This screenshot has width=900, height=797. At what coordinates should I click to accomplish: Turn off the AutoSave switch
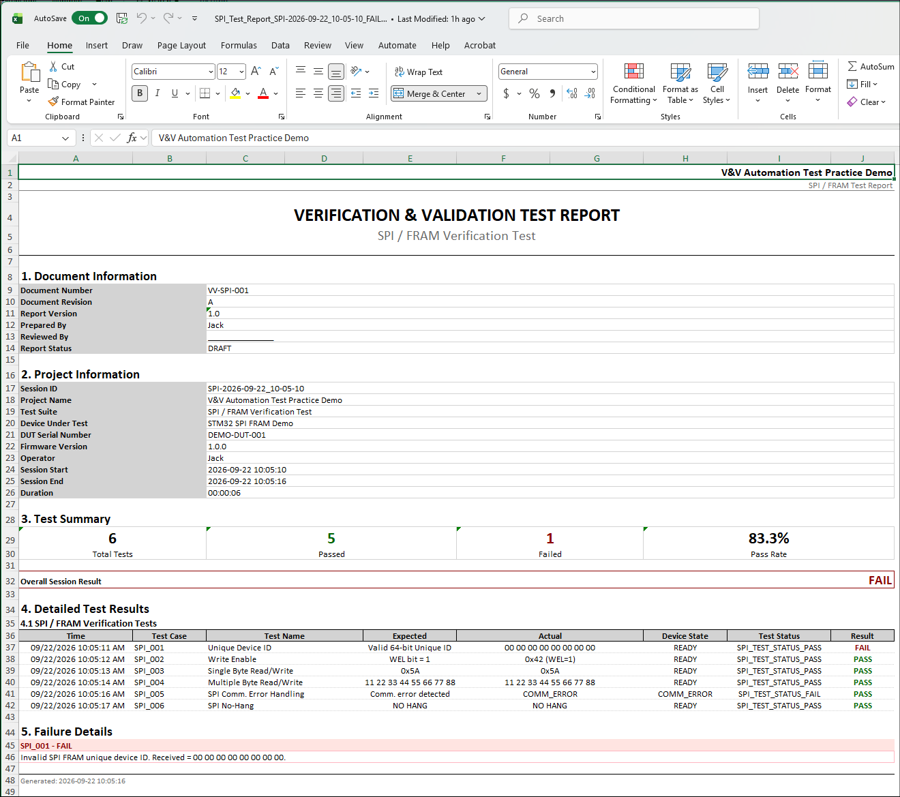click(90, 18)
